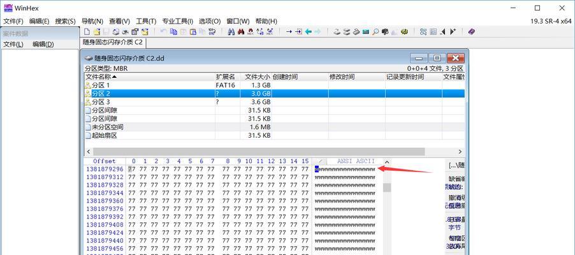Click the ANSI ASCII column header
The width and height of the screenshot is (575, 255).
[x=356, y=161]
